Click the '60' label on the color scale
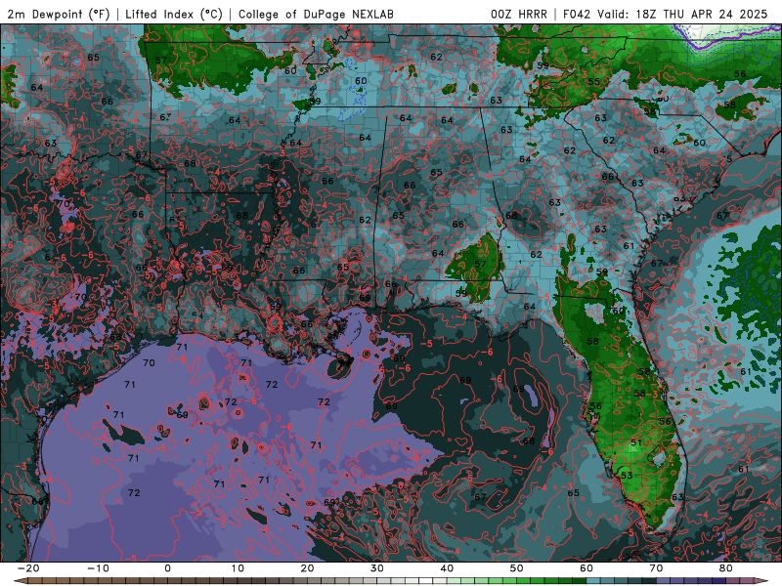The height and width of the screenshot is (586, 782). (x=586, y=568)
